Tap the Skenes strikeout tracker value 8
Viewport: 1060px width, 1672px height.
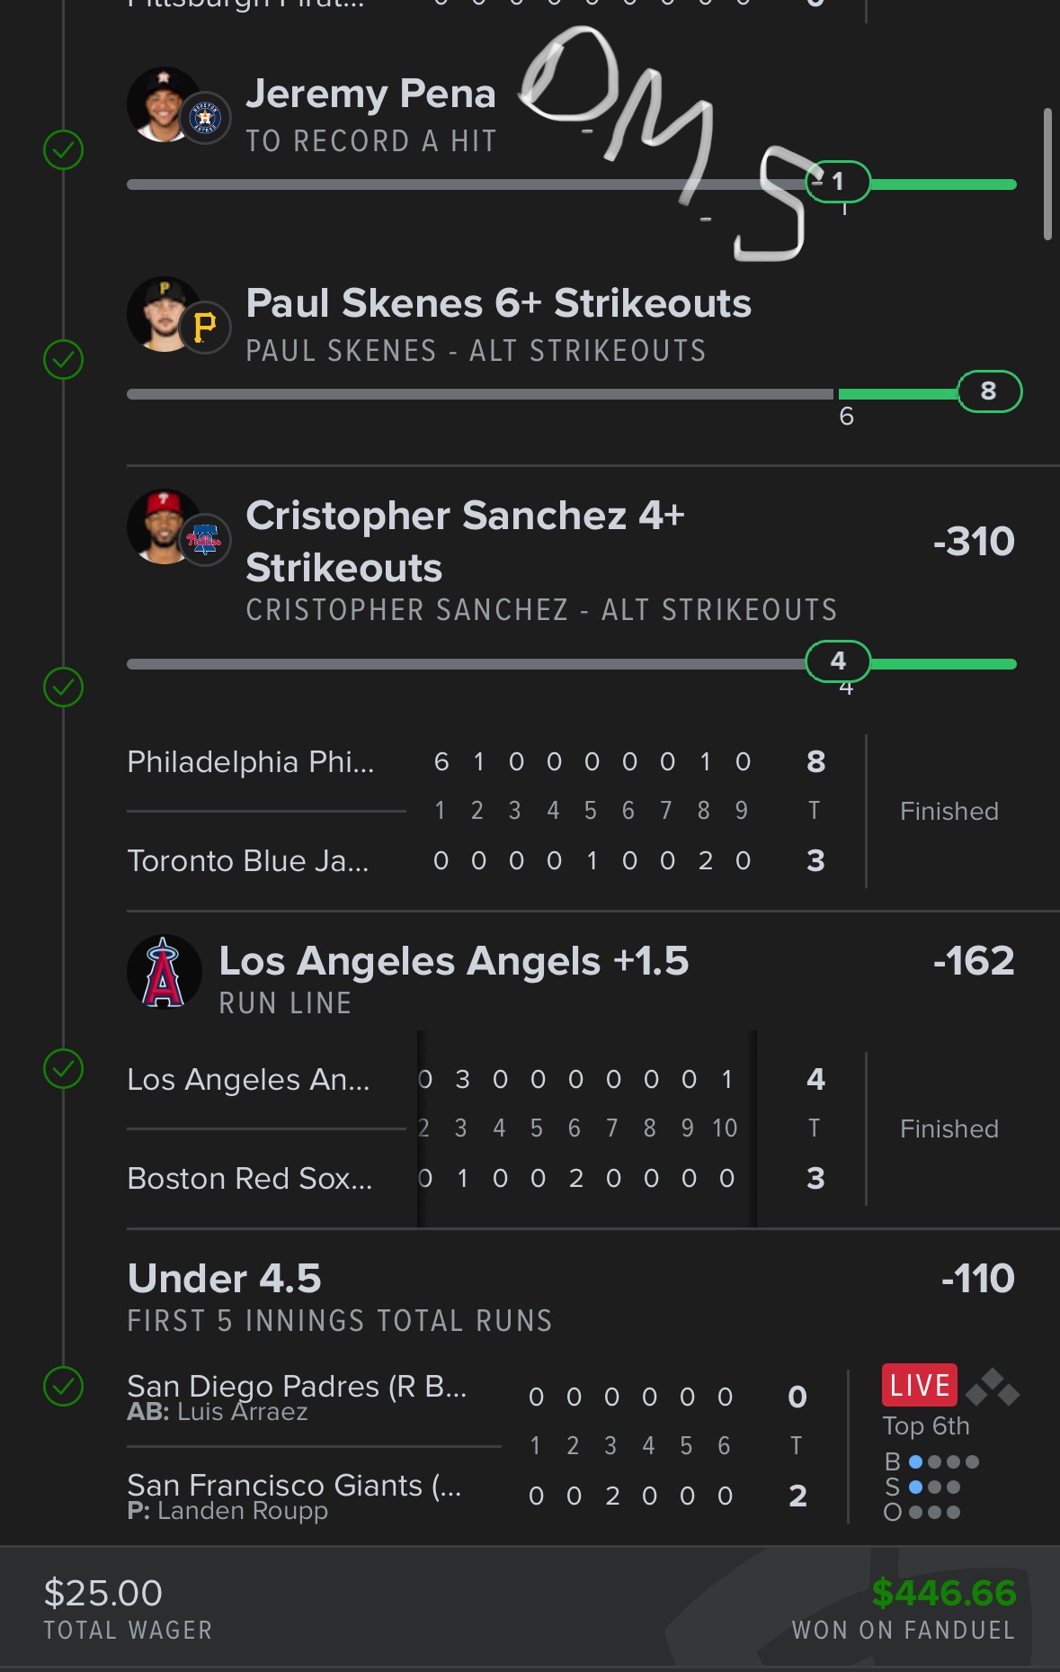pos(989,391)
